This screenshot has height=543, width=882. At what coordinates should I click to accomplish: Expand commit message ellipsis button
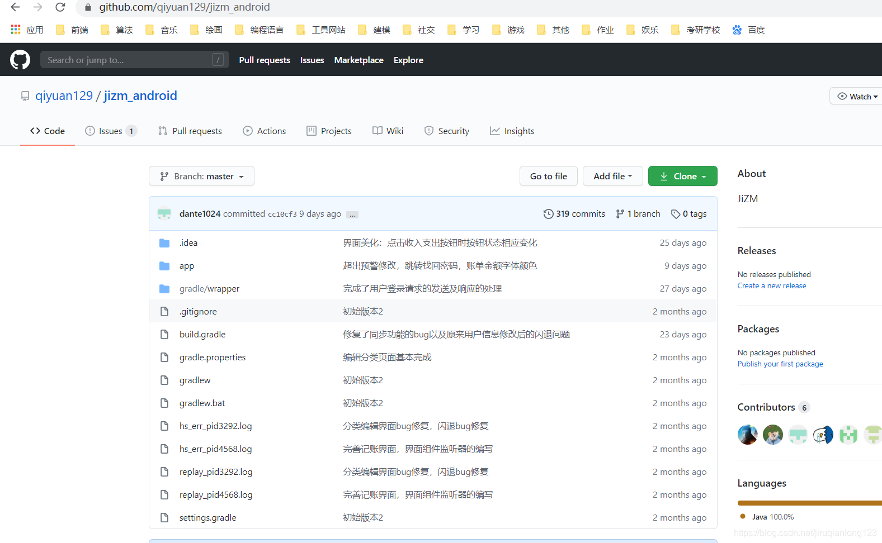352,215
